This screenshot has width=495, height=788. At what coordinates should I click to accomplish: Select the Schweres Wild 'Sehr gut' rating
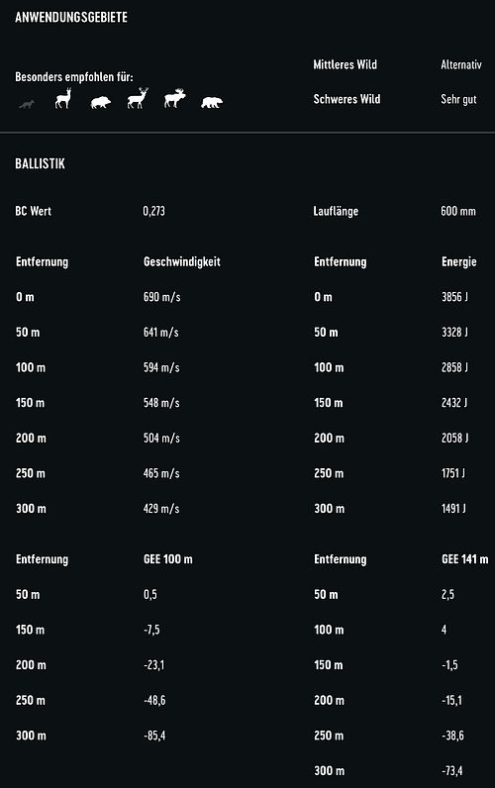click(x=458, y=100)
